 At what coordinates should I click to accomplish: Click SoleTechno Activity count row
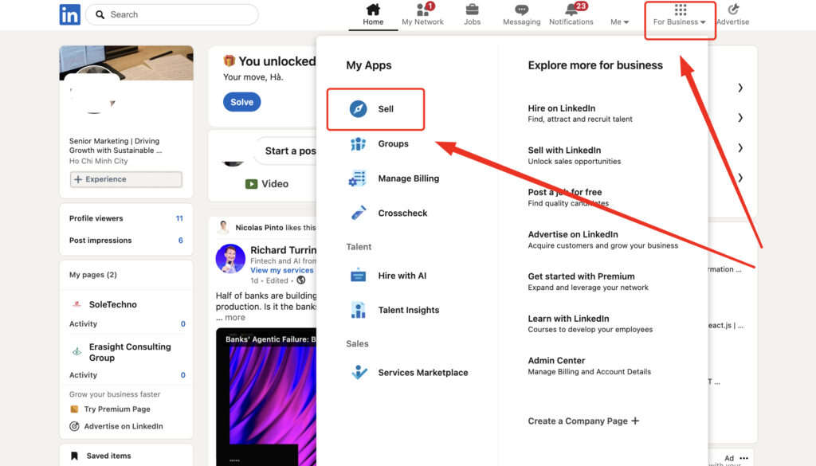pos(127,323)
